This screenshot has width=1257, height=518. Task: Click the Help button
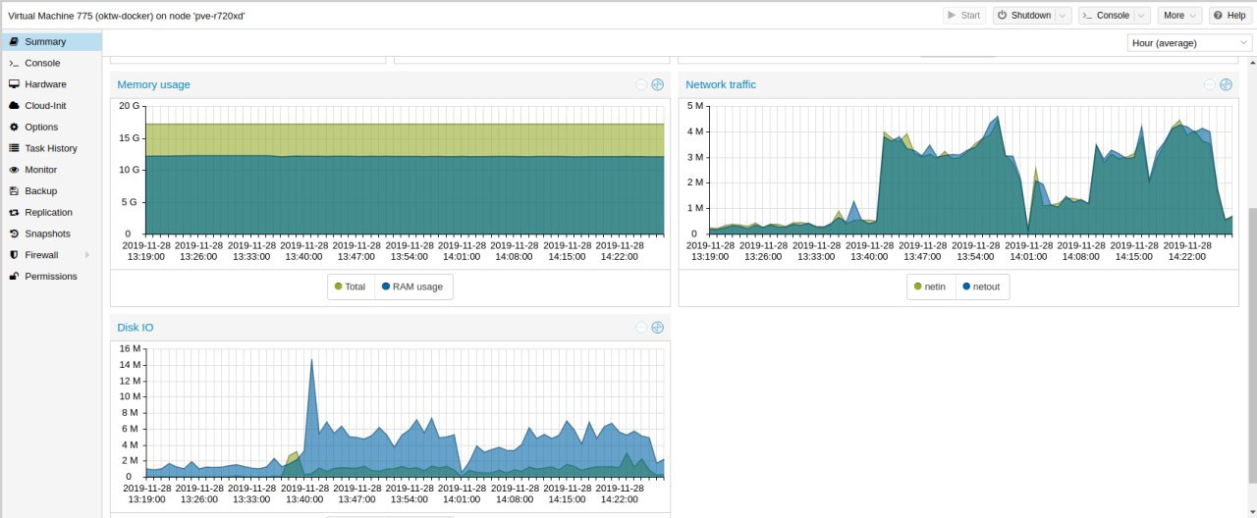click(1230, 15)
